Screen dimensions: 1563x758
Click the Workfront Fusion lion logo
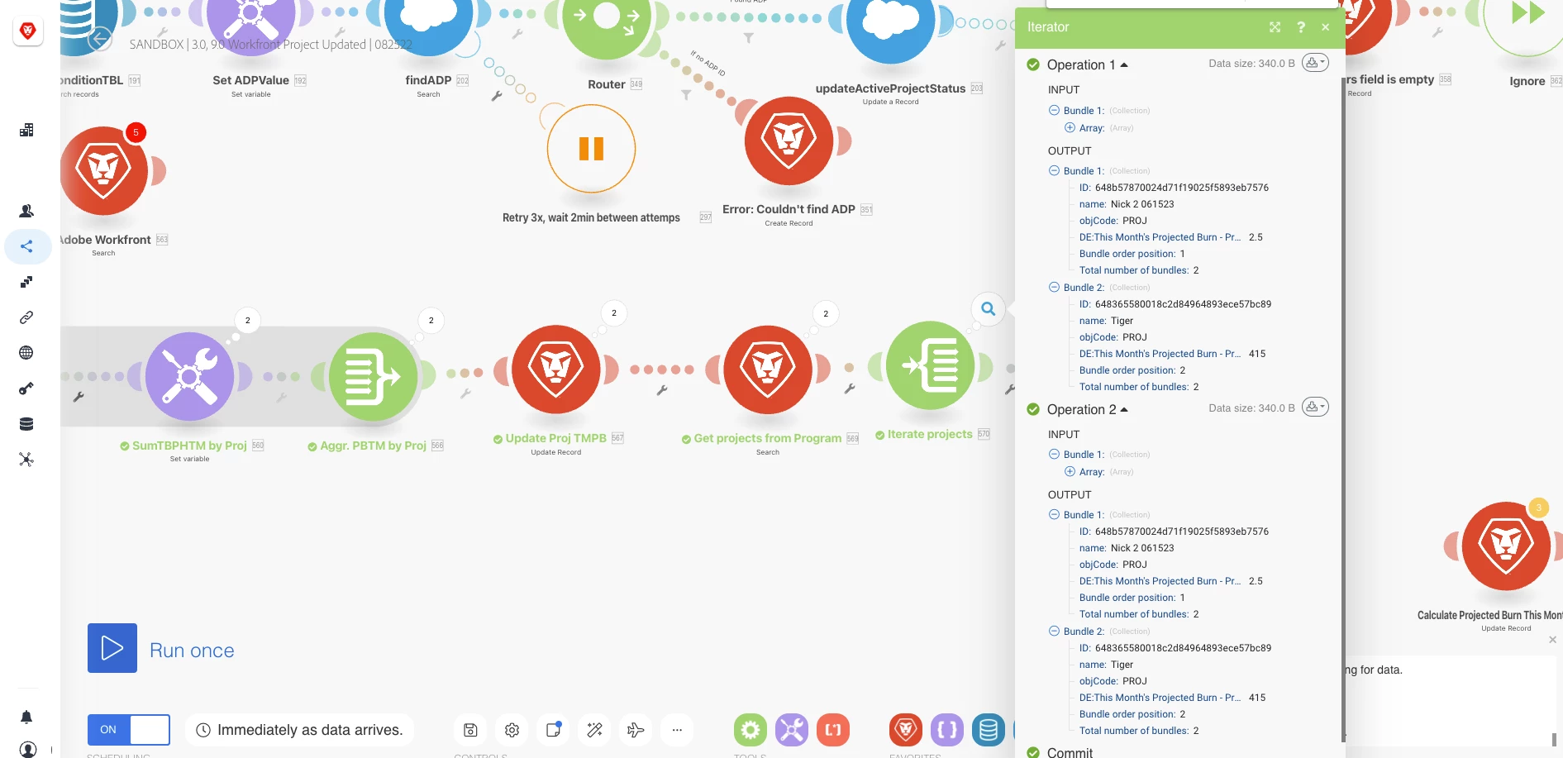pyautogui.click(x=28, y=31)
